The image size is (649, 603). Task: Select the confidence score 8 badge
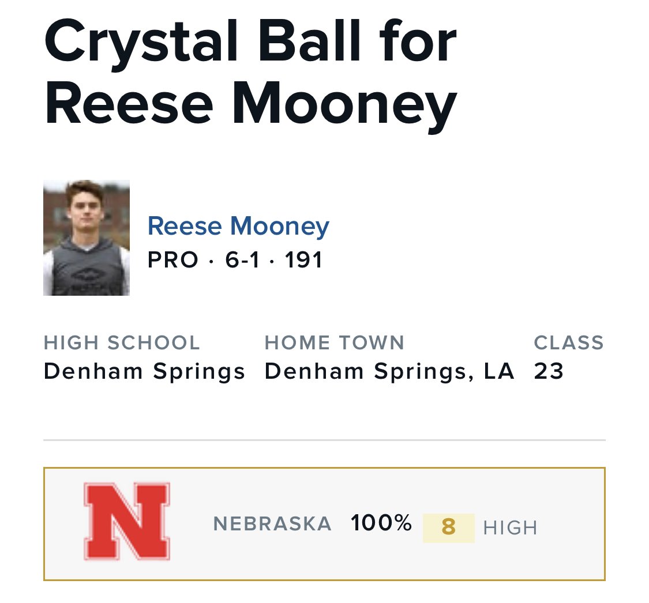(449, 527)
